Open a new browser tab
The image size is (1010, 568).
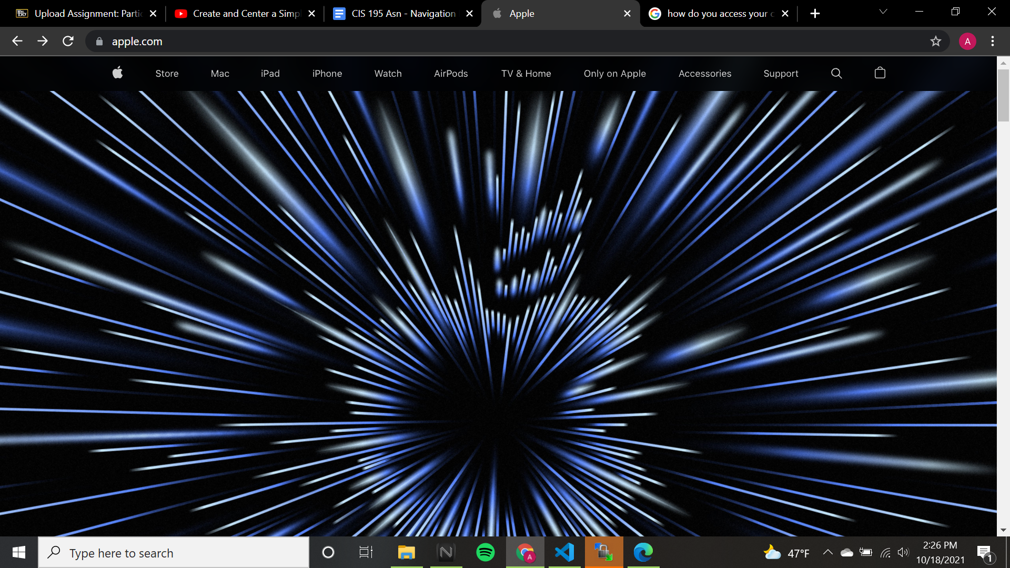coord(815,14)
